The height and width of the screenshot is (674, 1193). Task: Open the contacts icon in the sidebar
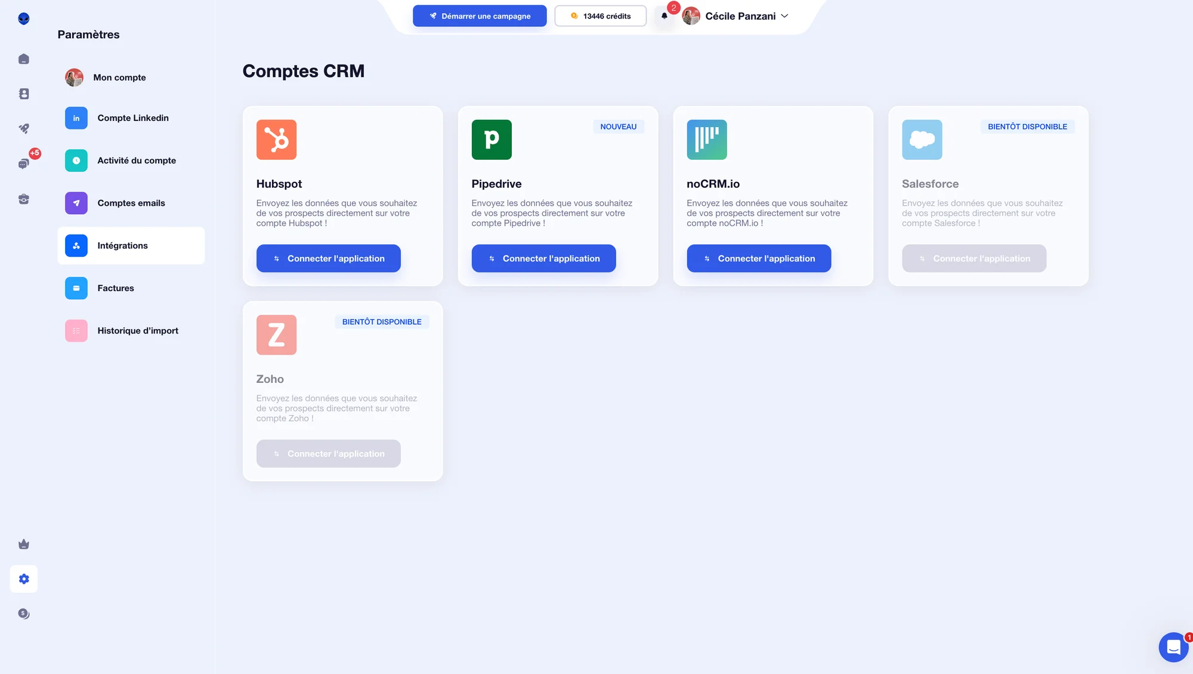point(23,94)
